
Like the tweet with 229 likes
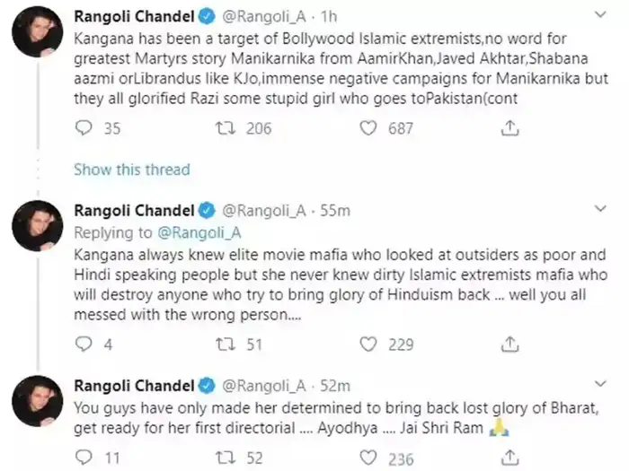368,345
